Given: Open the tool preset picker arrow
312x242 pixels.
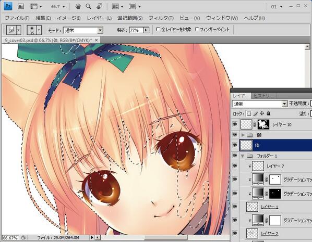Looking at the screenshot, I should [x=18, y=30].
